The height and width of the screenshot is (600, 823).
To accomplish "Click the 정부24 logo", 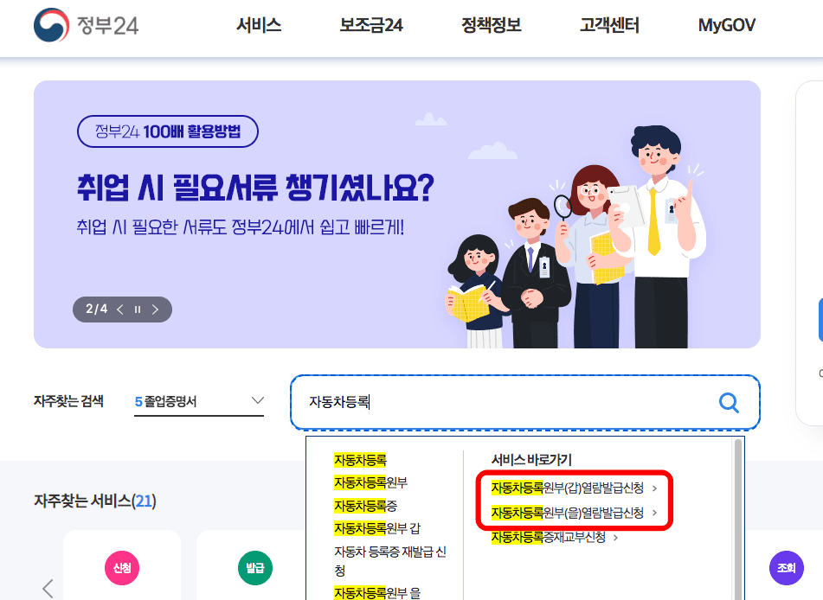I will pyautogui.click(x=86, y=25).
